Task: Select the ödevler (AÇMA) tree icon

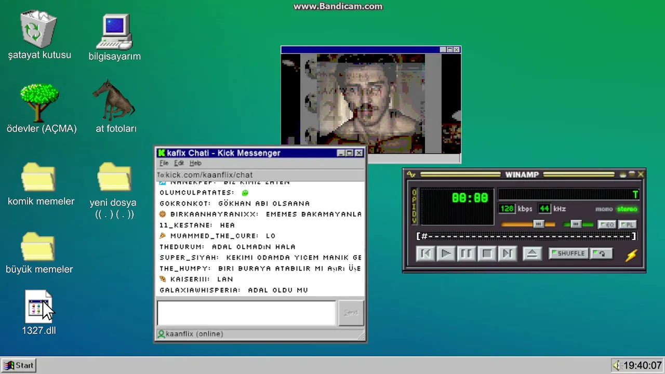Action: coord(39,103)
